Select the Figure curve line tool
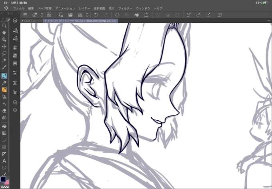The height and width of the screenshot is (189, 272). (x=4, y=140)
